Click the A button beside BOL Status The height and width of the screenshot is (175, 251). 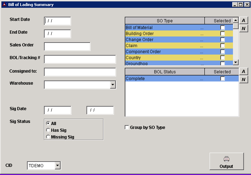coord(243,72)
